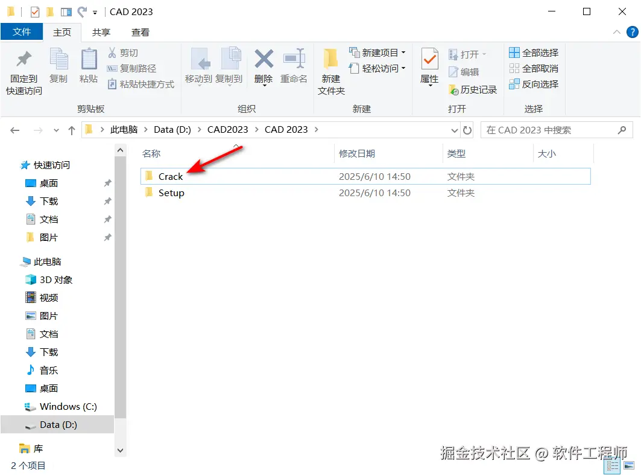Open the Open (打开) ribbon dropdown
This screenshot has width=641, height=475.
pyautogui.click(x=484, y=54)
